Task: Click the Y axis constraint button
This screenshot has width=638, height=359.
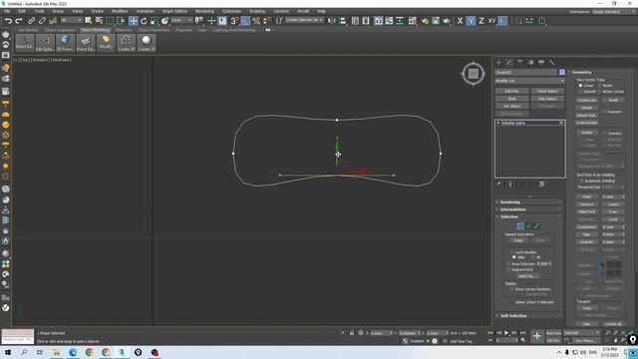Action: point(471,20)
